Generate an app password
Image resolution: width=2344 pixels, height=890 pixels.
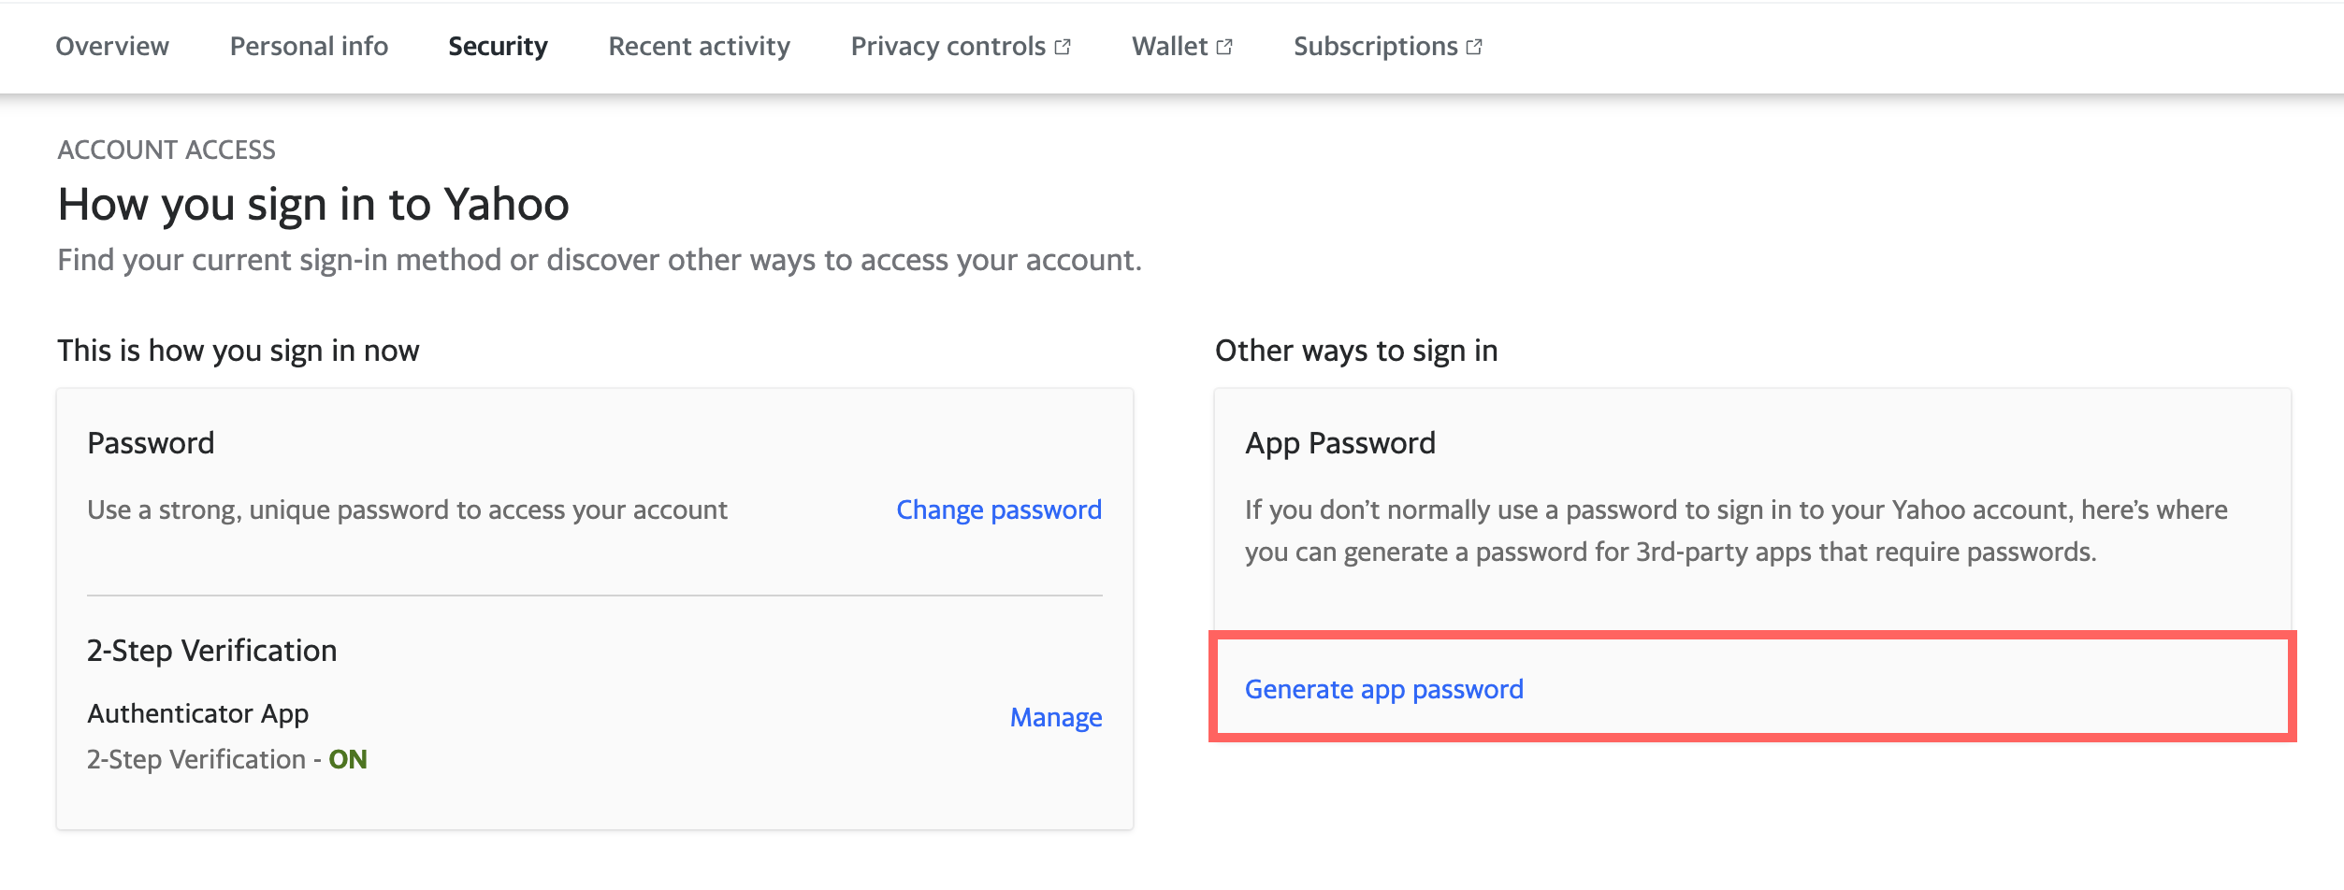(1383, 689)
